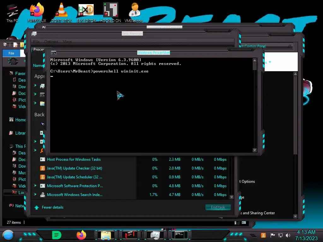
Task: Open the network tray icon
Action: [280, 235]
